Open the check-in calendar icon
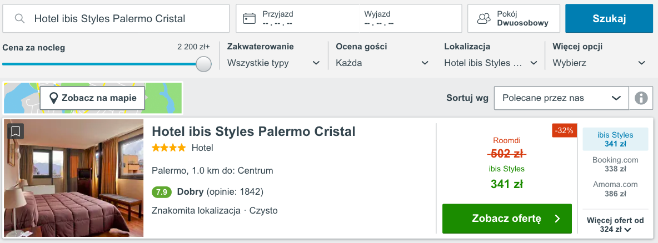This screenshot has height=243, width=658. [x=250, y=18]
